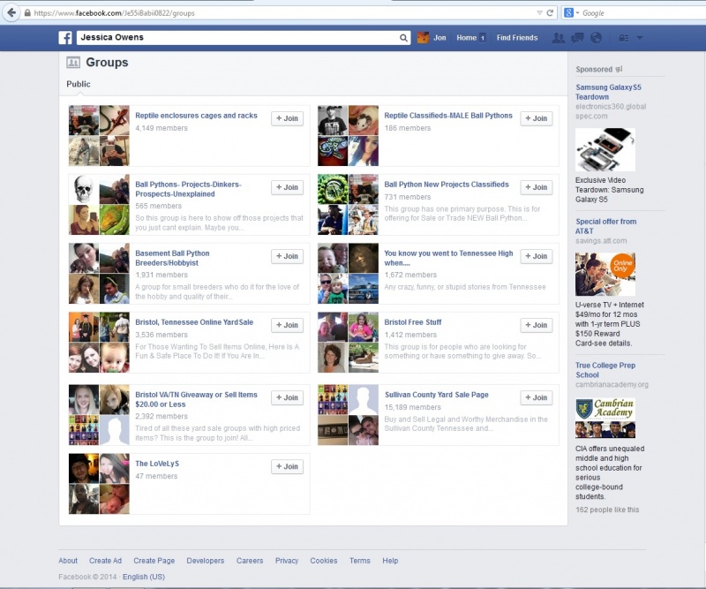This screenshot has height=589, width=706.
Task: Join Reptile enclosures cages and racks group
Action: (288, 118)
